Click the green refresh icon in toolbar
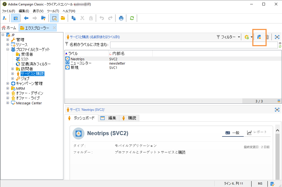Screen dimensions: 282x187 [132, 18]
